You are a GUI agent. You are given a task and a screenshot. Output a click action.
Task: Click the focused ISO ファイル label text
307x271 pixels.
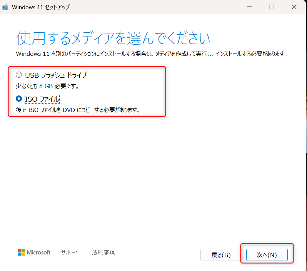point(42,99)
